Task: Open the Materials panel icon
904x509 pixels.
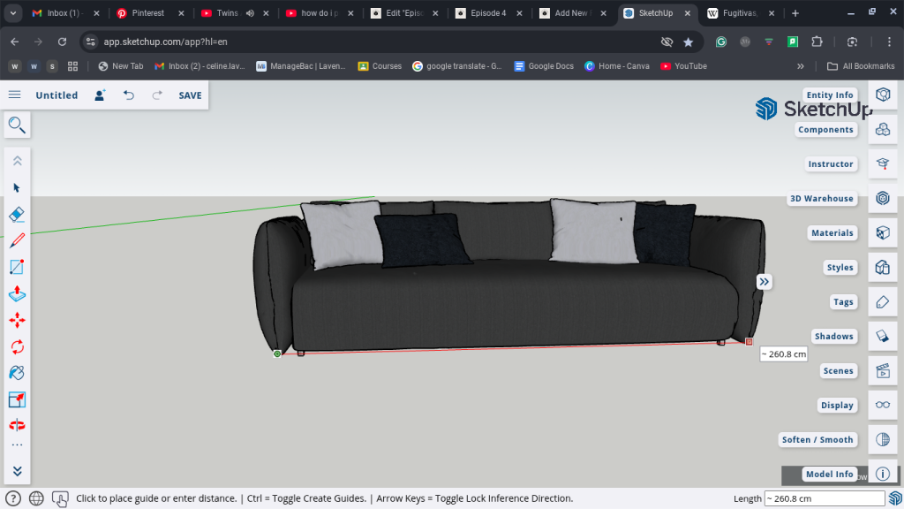Action: click(x=882, y=233)
